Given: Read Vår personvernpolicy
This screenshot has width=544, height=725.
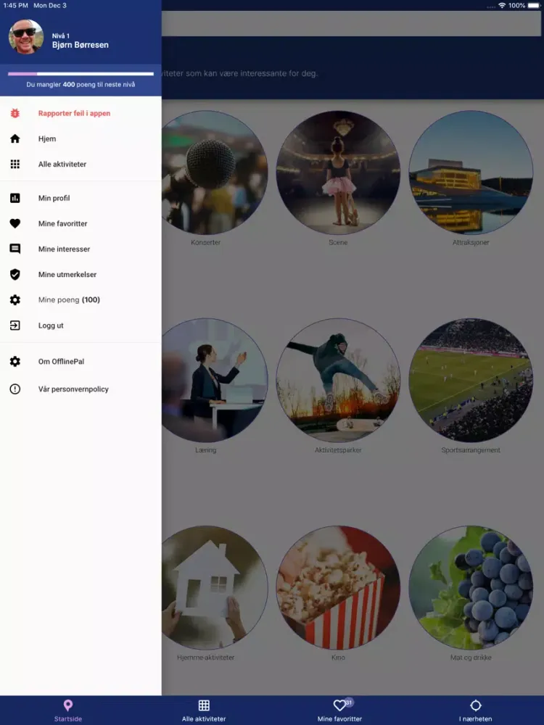Looking at the screenshot, I should [81, 389].
